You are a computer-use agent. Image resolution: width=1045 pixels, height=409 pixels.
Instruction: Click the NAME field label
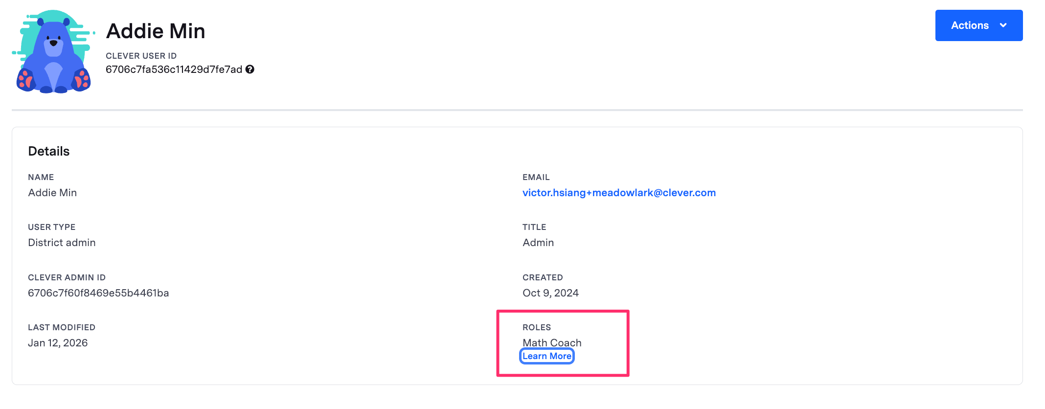(41, 177)
